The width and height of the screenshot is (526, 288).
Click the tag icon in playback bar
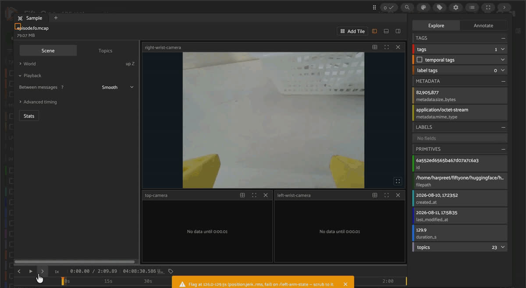[x=171, y=271]
